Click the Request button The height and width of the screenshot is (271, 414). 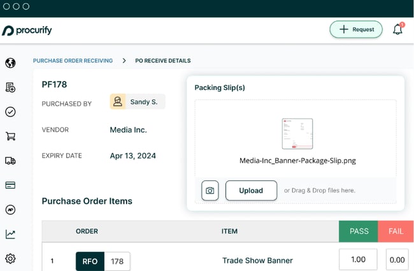click(x=356, y=29)
